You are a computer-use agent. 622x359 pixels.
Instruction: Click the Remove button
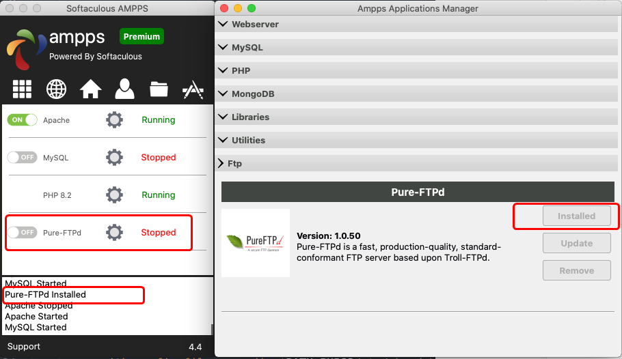576,271
